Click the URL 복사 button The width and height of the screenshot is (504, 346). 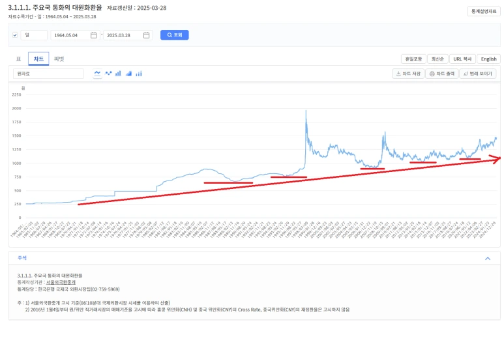coord(462,59)
